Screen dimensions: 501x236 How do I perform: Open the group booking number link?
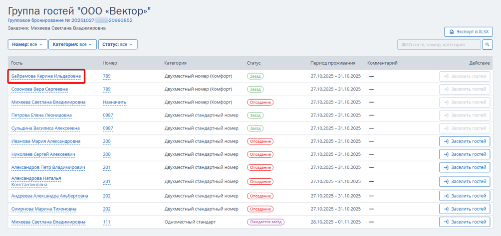(70, 20)
